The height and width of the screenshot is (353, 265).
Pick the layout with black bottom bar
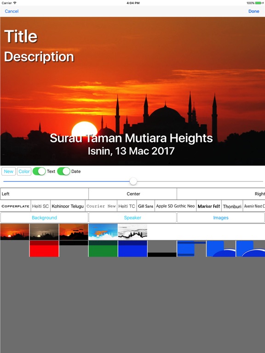coord(162,249)
